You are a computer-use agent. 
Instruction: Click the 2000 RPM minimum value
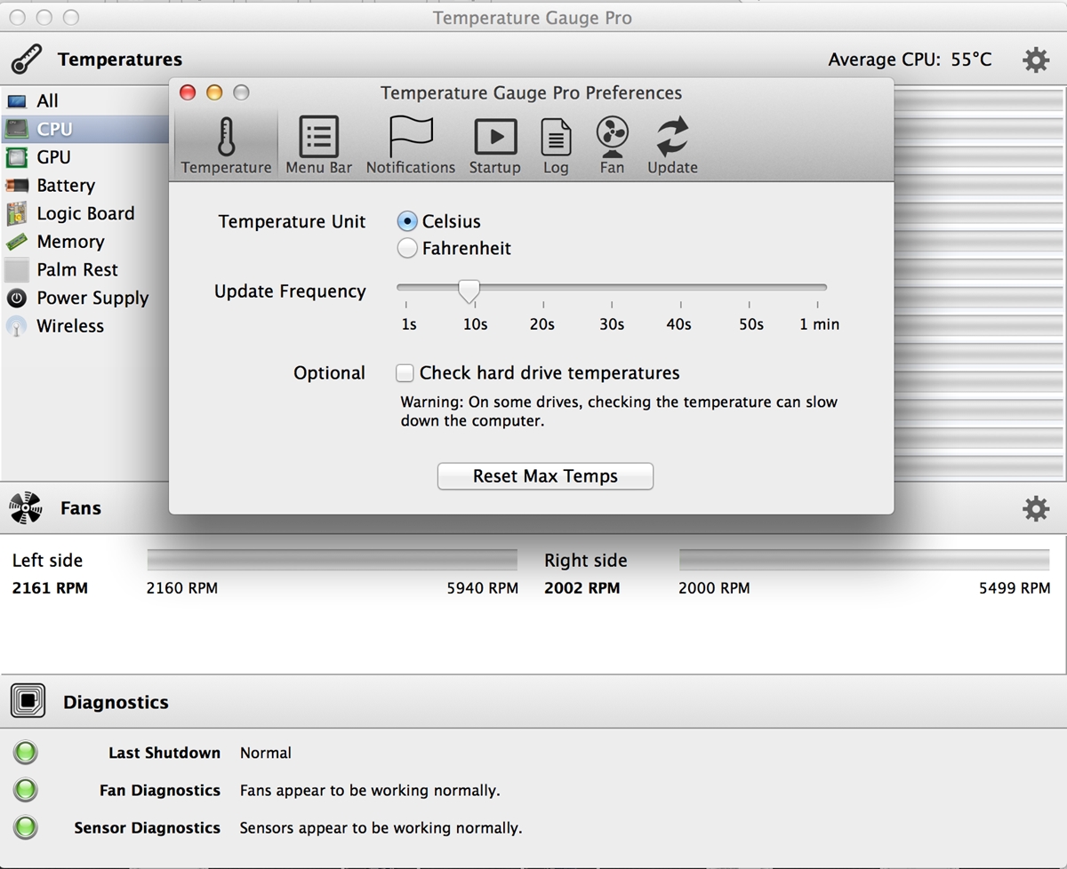click(714, 588)
